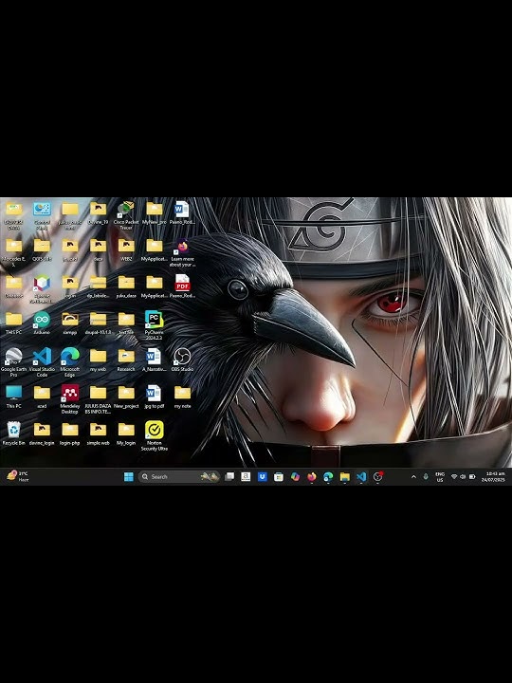Screen dimensions: 512x683
Task: Select the login-php folder
Action: pyautogui.click(x=69, y=434)
